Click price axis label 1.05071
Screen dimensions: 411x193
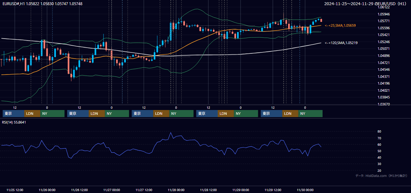(x=384, y=49)
